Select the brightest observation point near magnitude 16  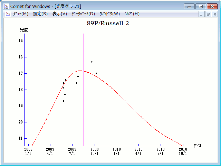(x=92, y=62)
